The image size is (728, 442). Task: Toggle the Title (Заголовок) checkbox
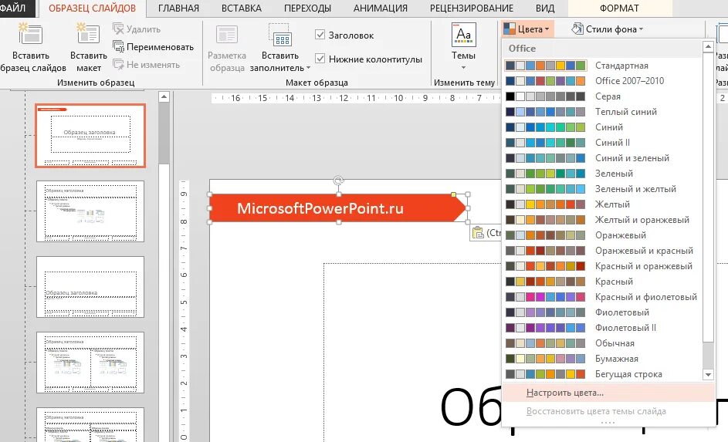pos(320,35)
